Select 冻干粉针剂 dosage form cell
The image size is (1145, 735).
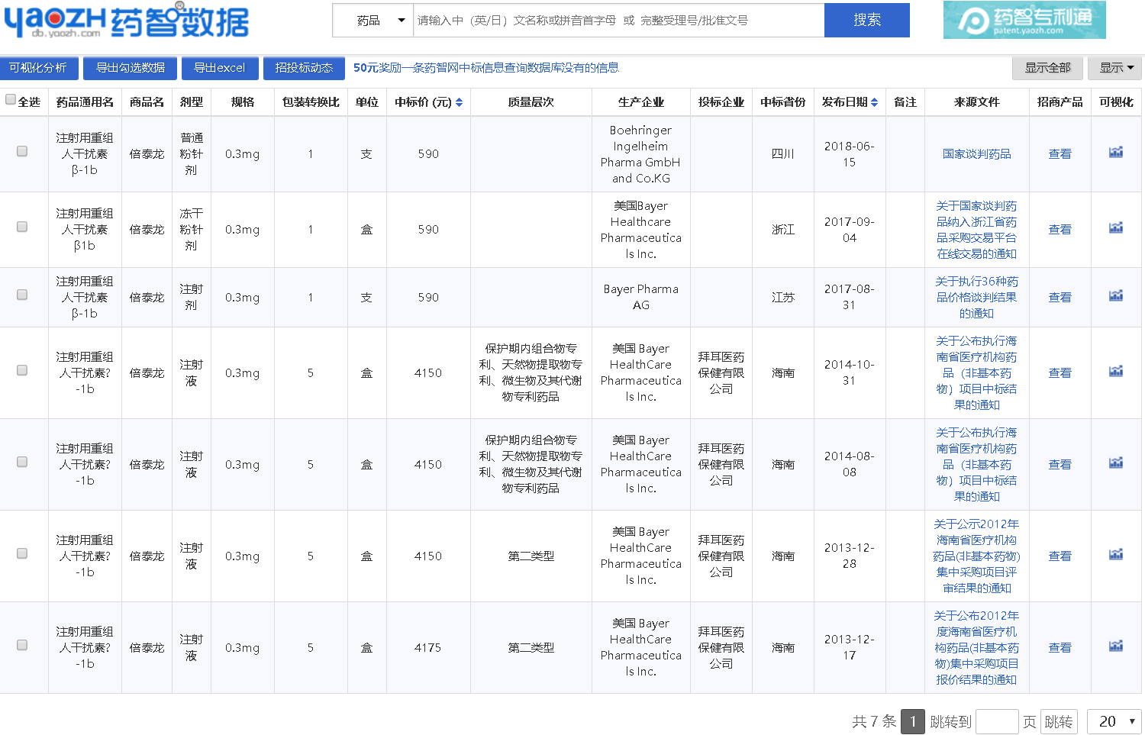pyautogui.click(x=192, y=230)
